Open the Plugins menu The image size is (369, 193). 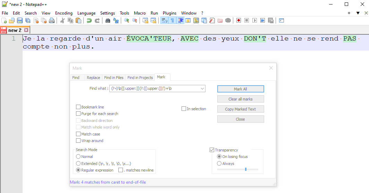[169, 13]
